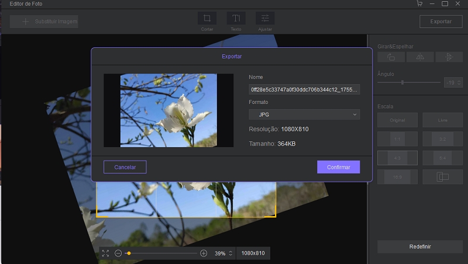Select the 5:4 scale ratio
This screenshot has height=264, width=468.
443,158
